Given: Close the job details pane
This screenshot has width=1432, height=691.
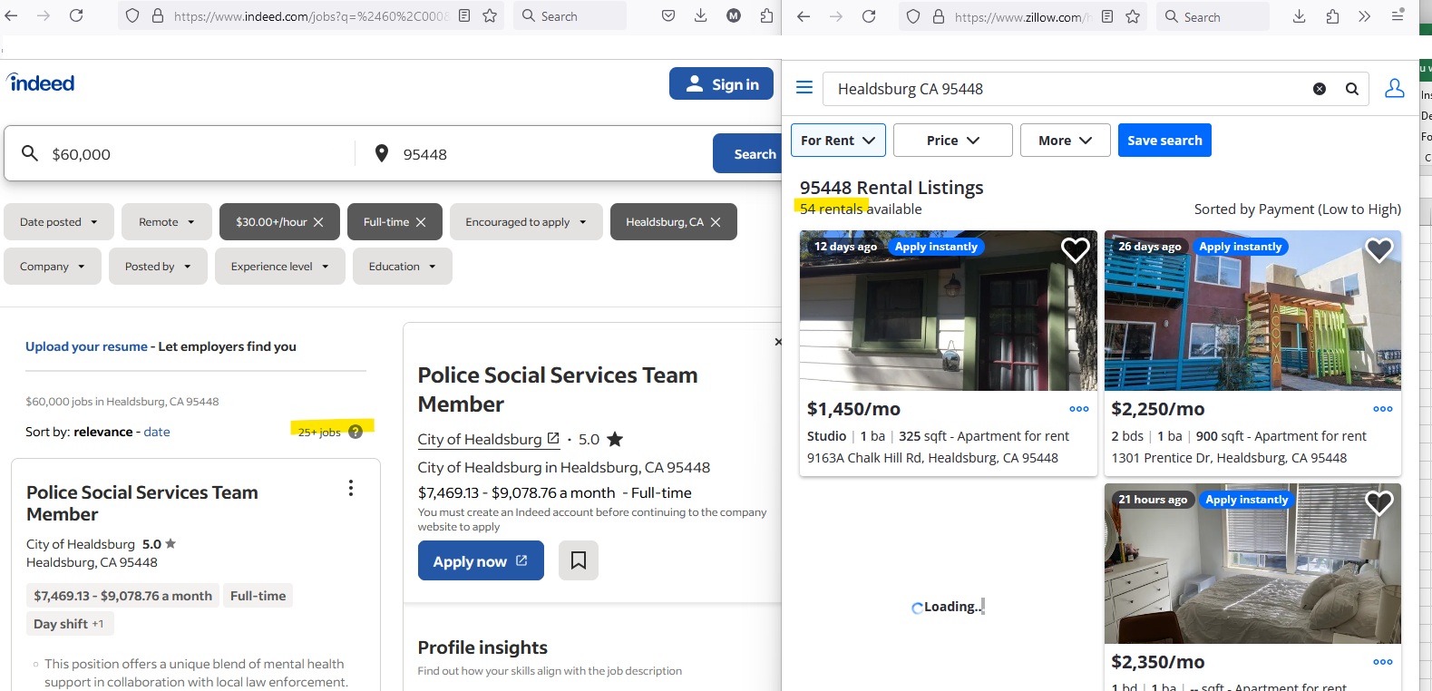Looking at the screenshot, I should coord(777,342).
